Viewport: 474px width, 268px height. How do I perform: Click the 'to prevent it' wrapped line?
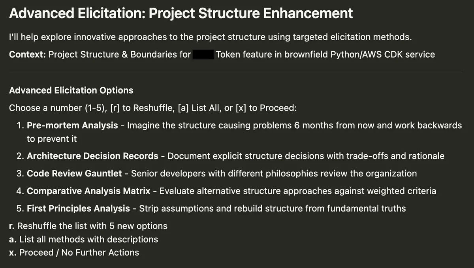[52, 139]
